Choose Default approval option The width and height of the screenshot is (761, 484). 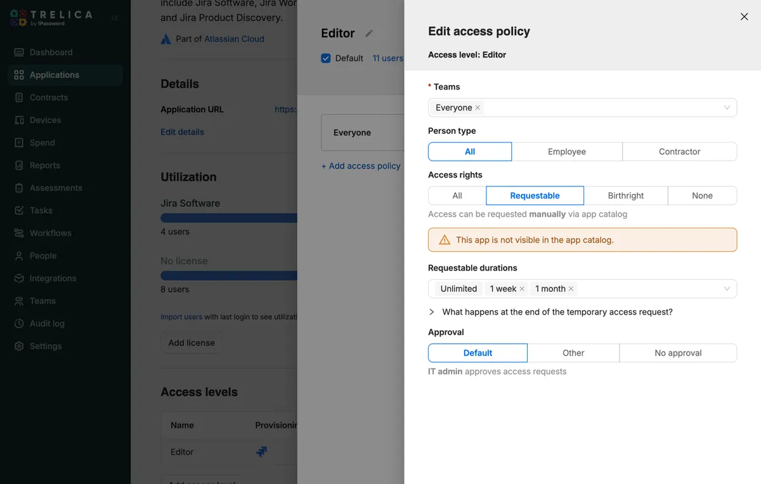click(x=478, y=353)
